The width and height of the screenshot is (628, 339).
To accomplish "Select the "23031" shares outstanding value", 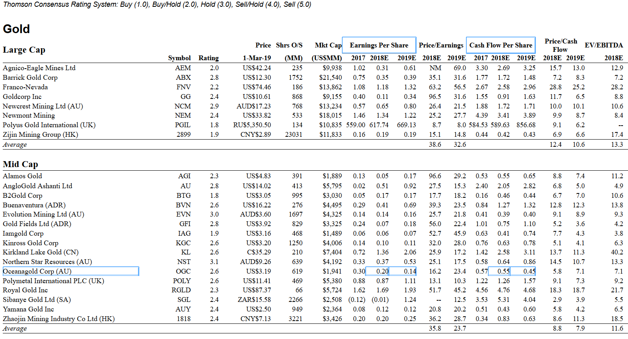I will pos(294,134).
